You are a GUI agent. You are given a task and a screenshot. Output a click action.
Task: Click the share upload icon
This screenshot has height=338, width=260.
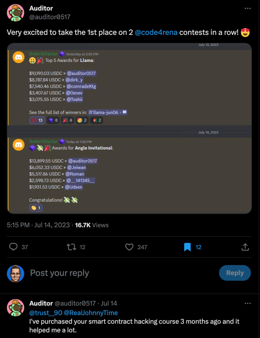pyautogui.click(x=245, y=247)
